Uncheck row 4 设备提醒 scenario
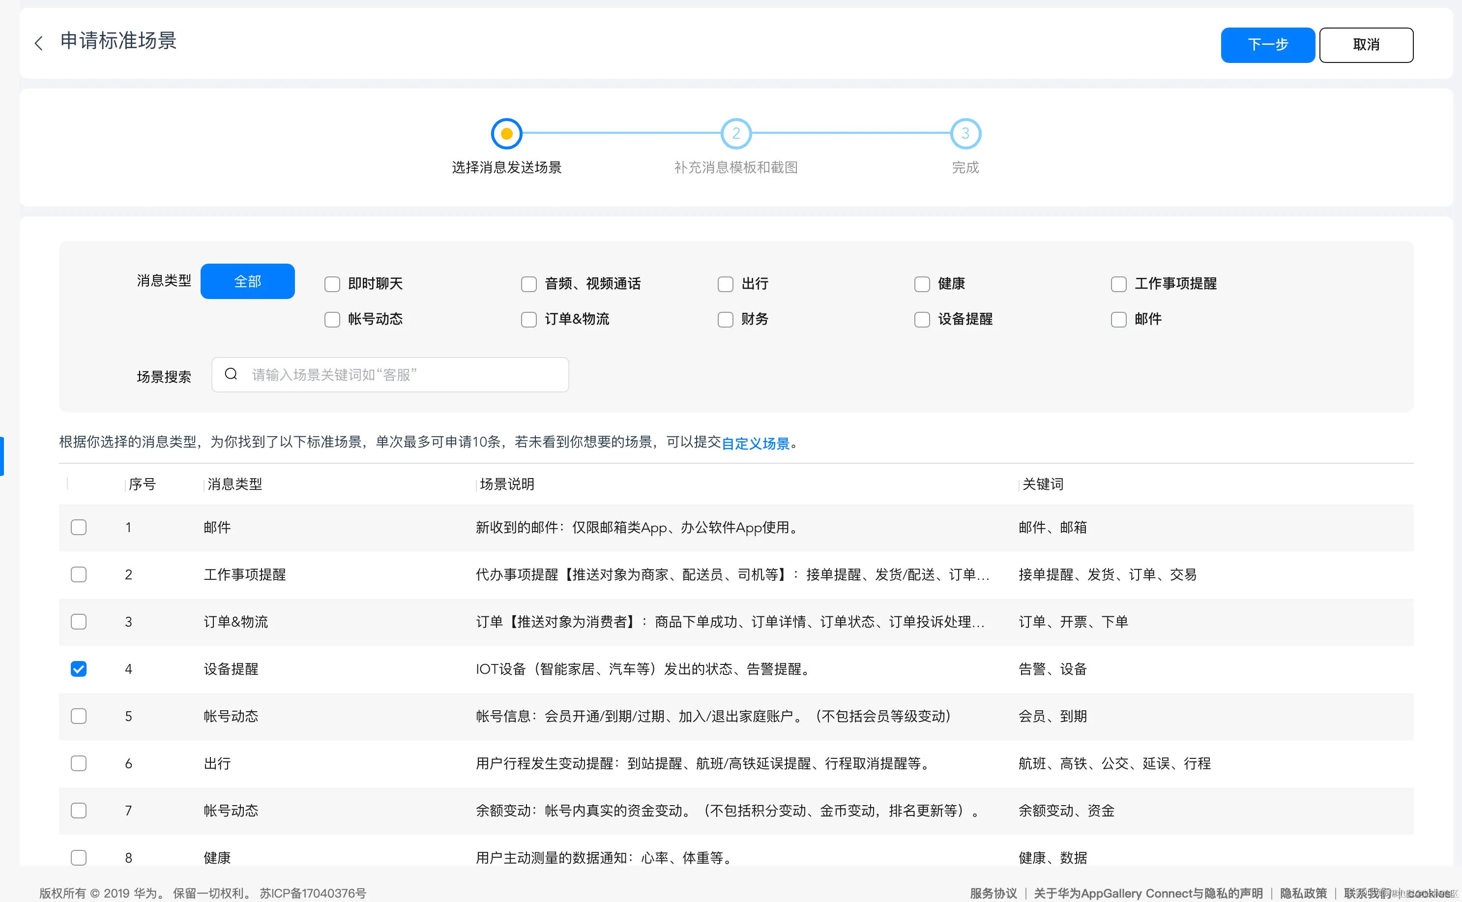Image resolution: width=1462 pixels, height=902 pixels. [78, 669]
